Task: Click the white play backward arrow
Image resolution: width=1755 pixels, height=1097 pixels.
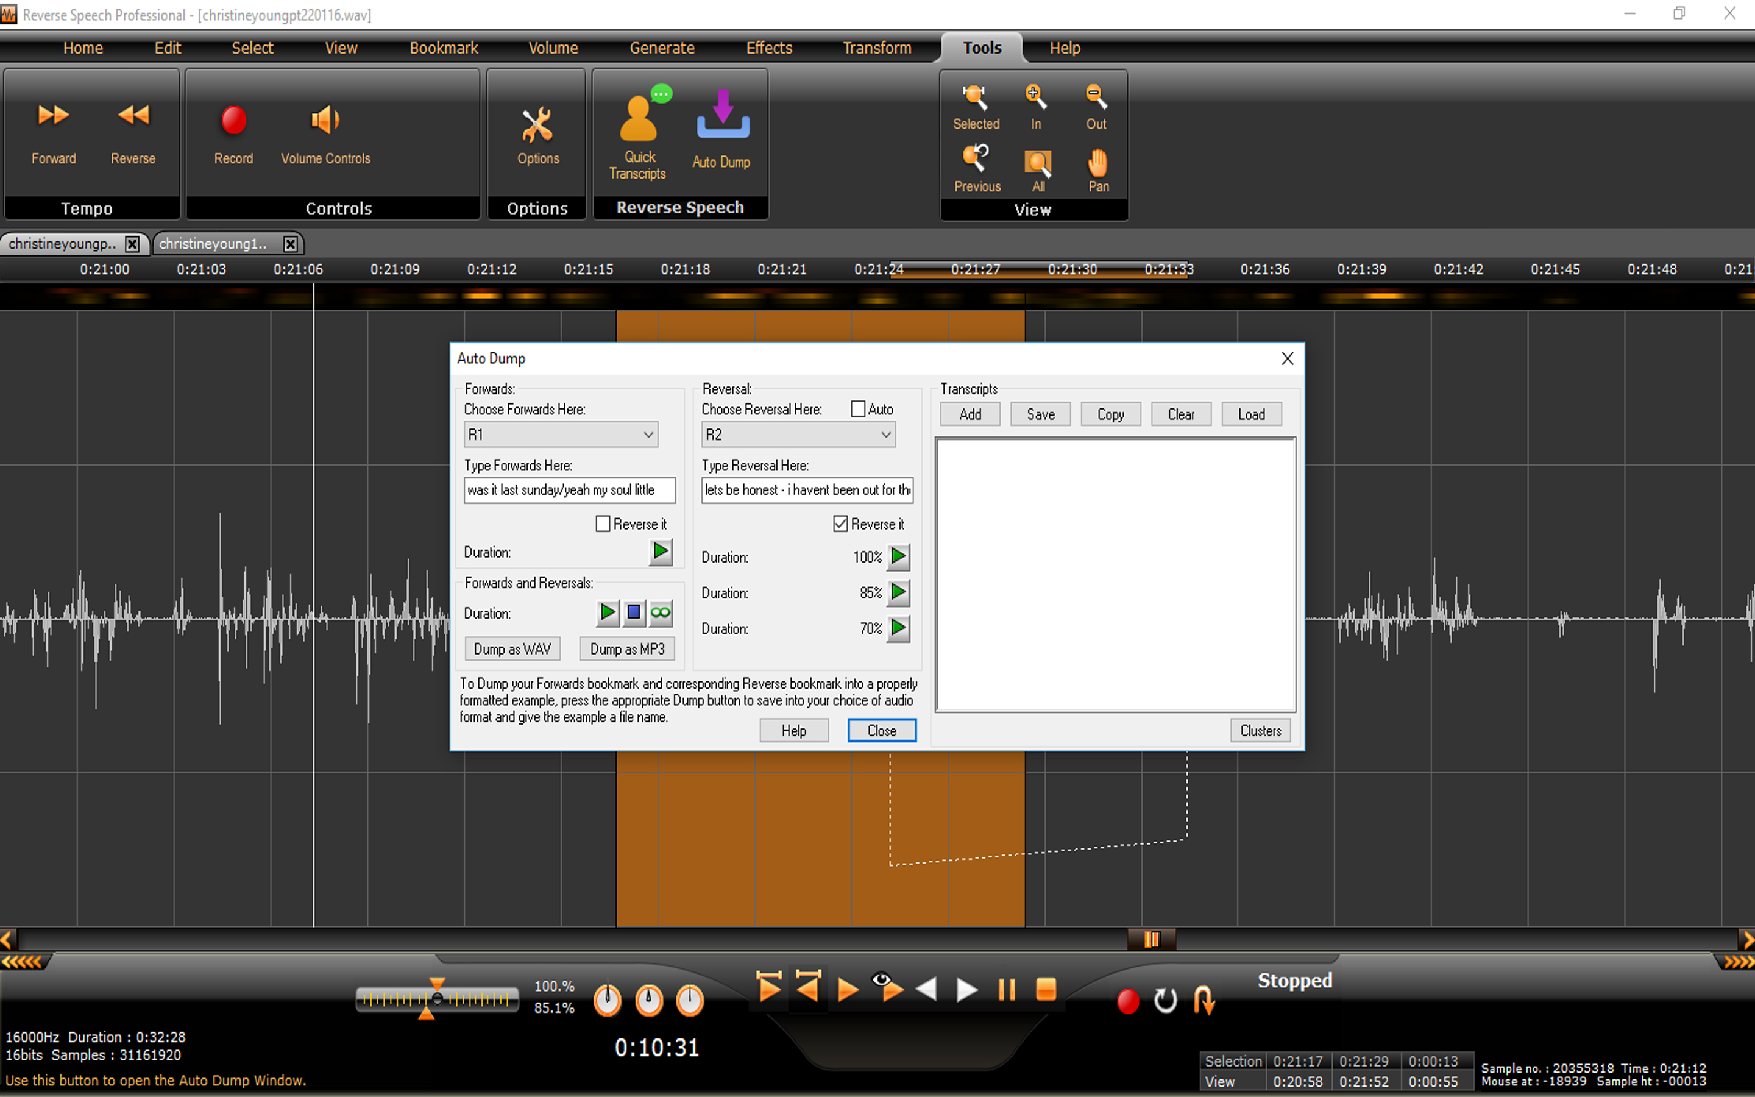Action: [927, 990]
